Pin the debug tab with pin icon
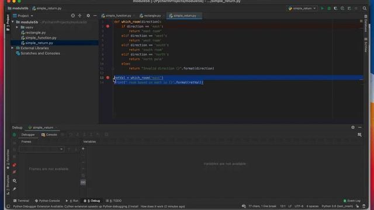Viewport: 374px width, 210px height. click(x=14, y=189)
